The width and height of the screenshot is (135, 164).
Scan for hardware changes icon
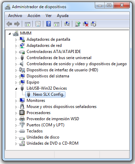[67, 24]
